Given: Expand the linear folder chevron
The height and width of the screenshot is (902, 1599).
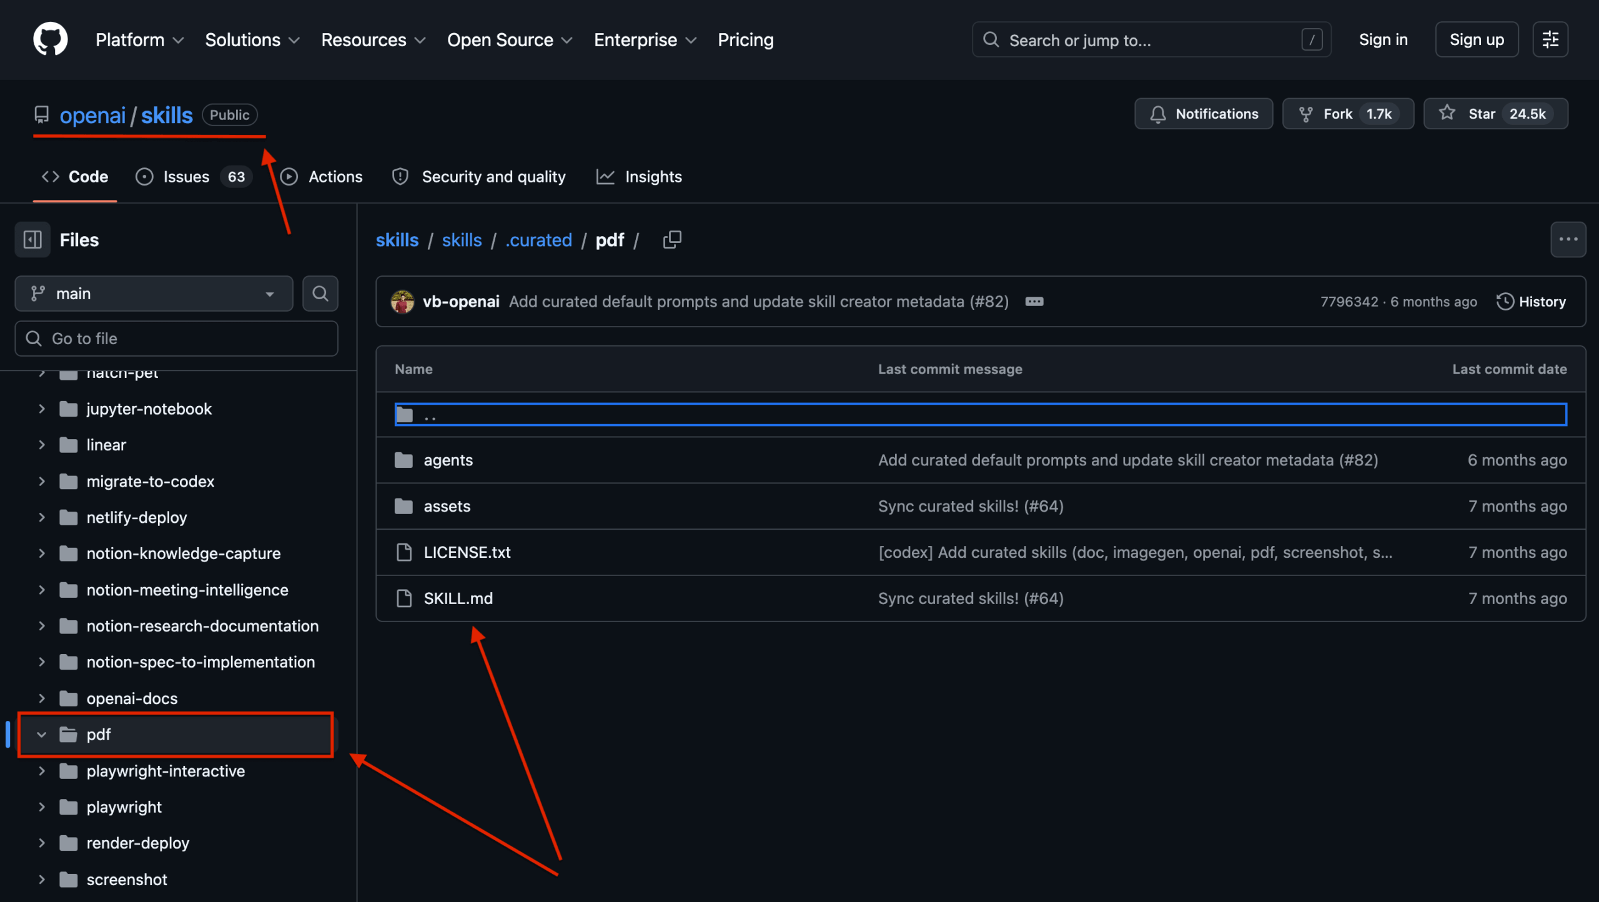Looking at the screenshot, I should (x=41, y=445).
